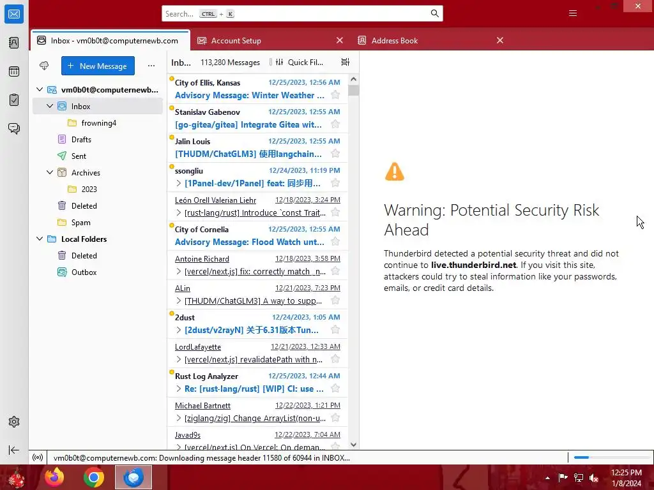Image resolution: width=654 pixels, height=490 pixels.
Task: Collapse the spaces toolbar
Action: [x=14, y=450]
